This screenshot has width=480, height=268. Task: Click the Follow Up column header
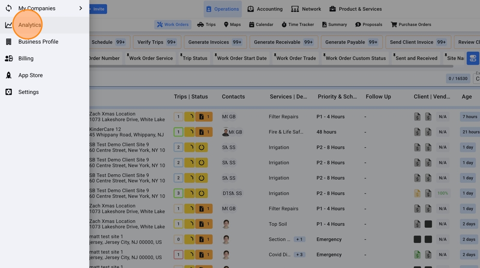(378, 97)
